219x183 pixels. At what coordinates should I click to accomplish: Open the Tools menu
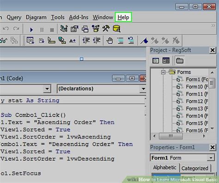[x=58, y=18]
